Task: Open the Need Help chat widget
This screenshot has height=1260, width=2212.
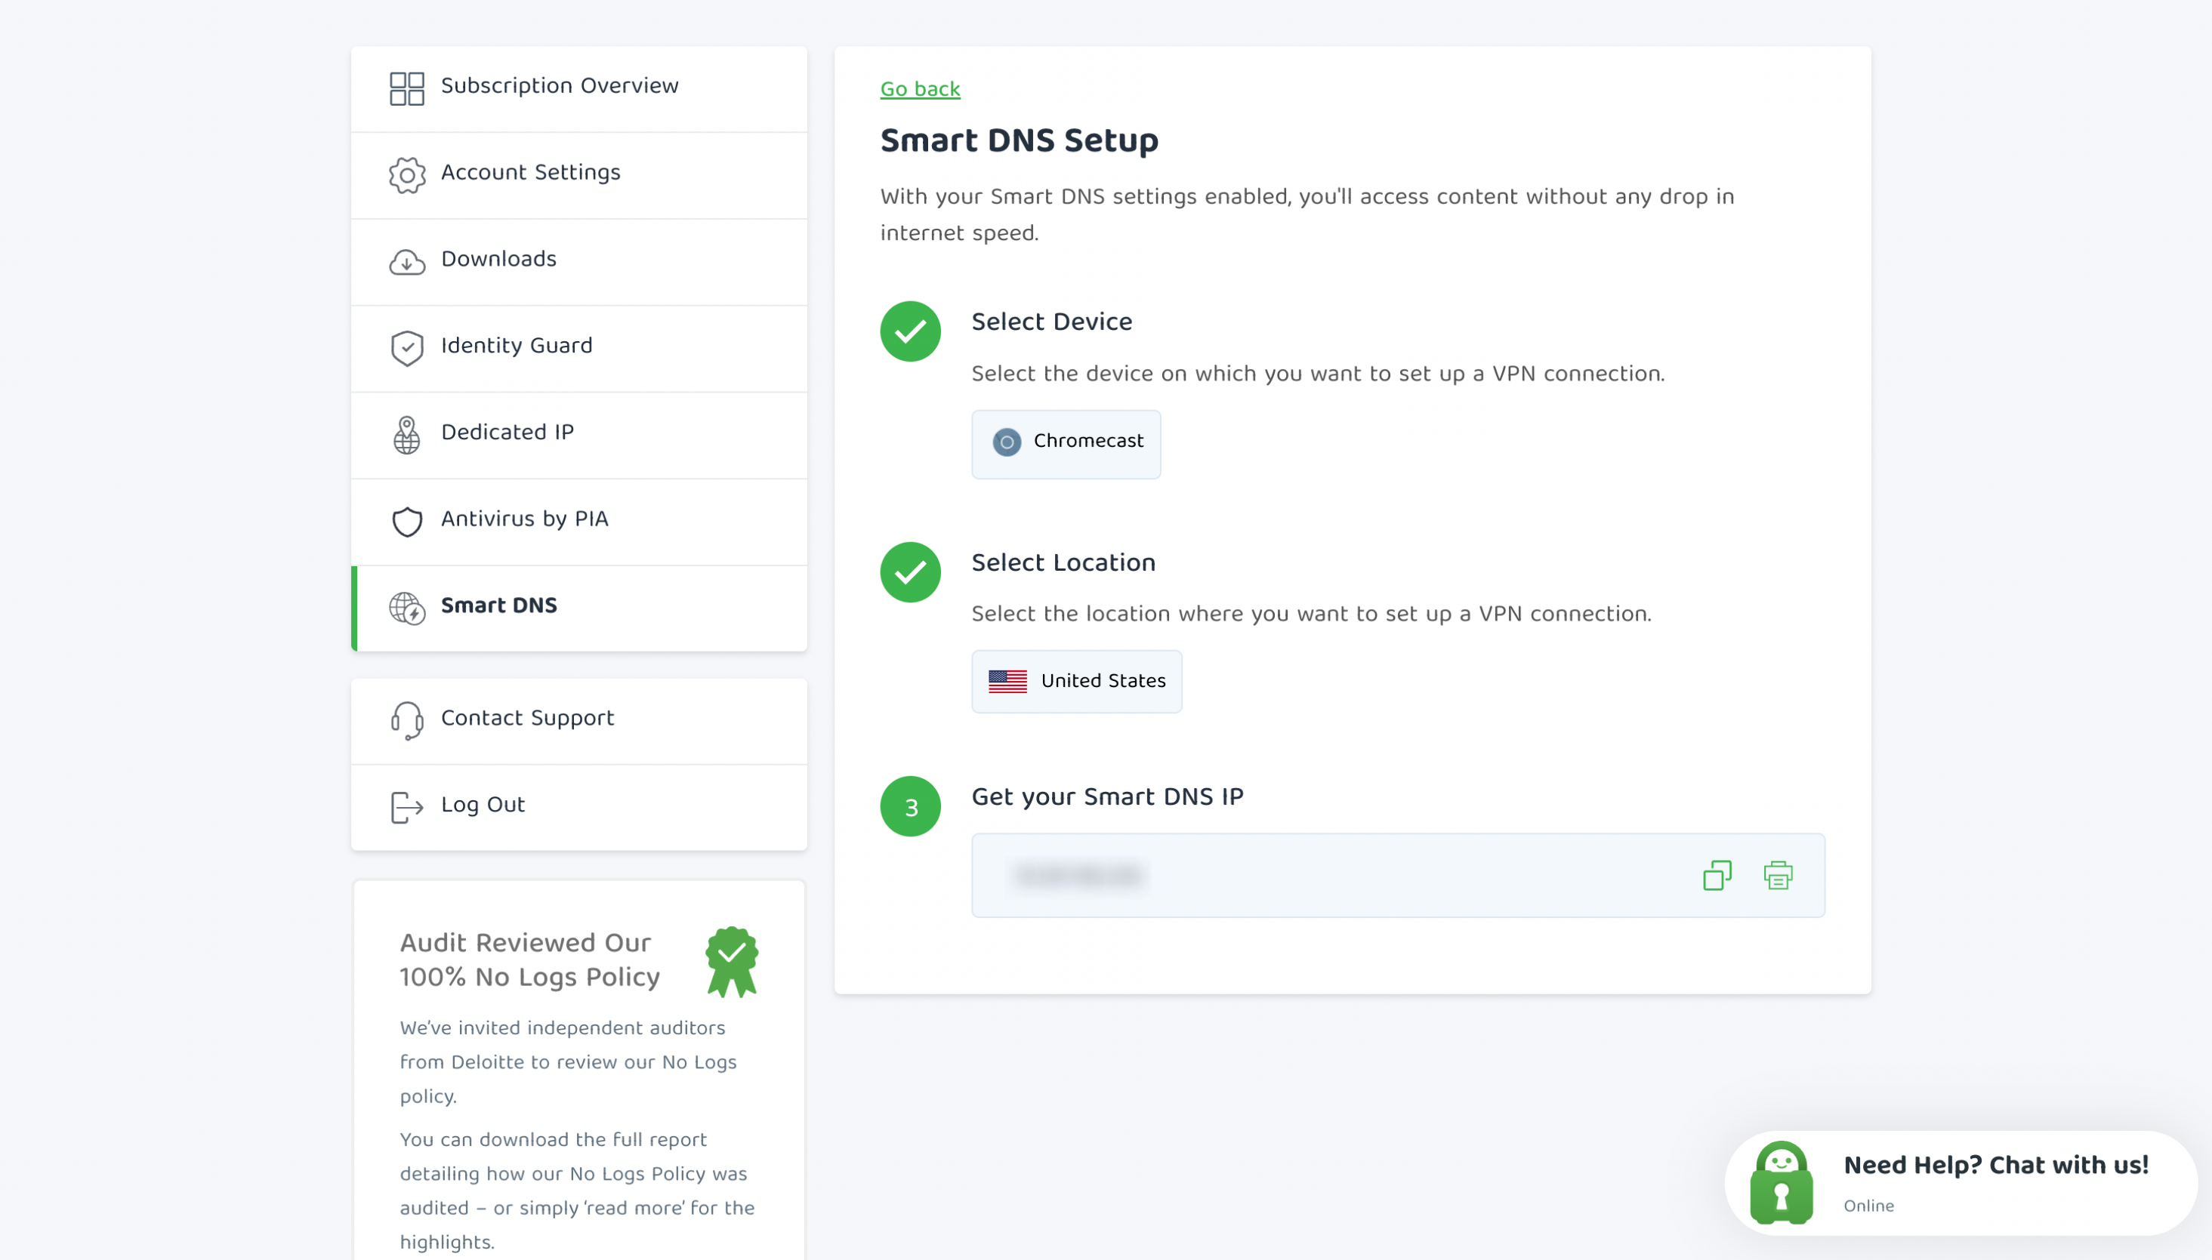Action: (x=1961, y=1183)
